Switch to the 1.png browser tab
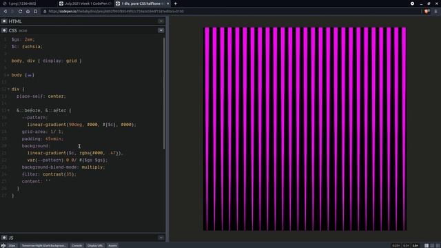Viewport: 441px width, 248px height. (28, 3)
